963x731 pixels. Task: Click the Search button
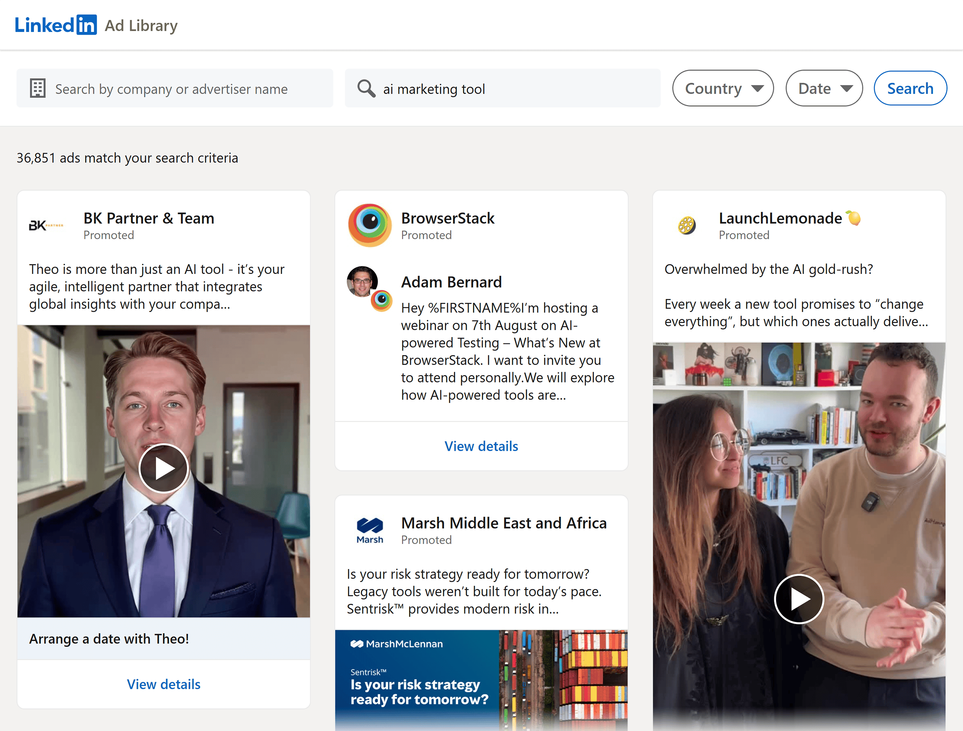(x=910, y=88)
